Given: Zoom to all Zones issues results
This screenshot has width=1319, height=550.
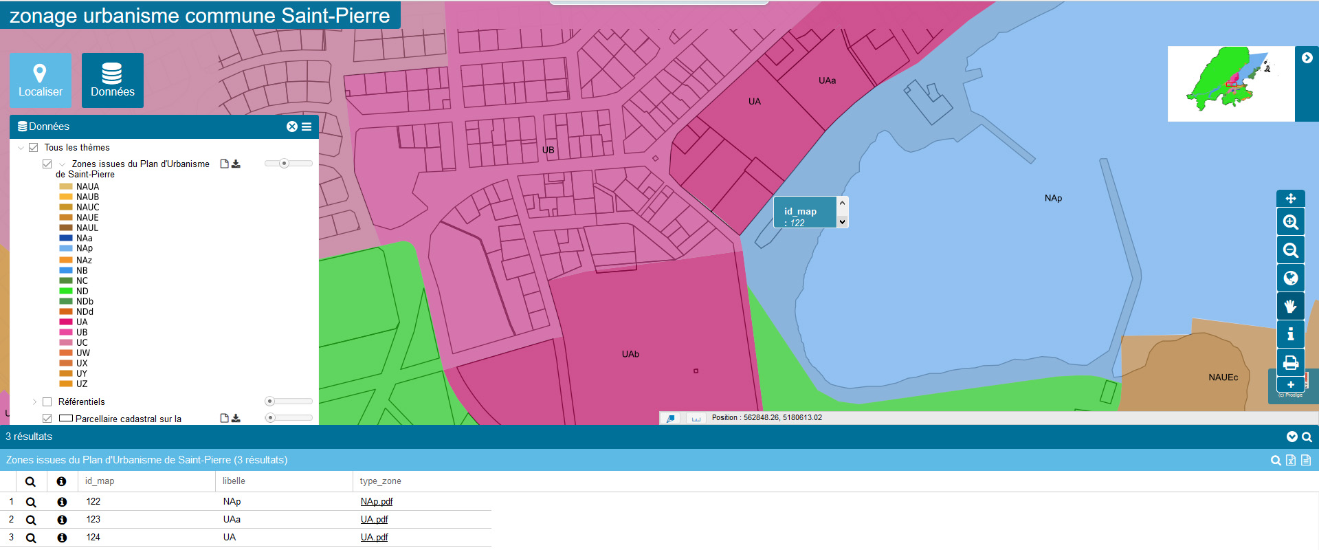Looking at the screenshot, I should (1276, 461).
